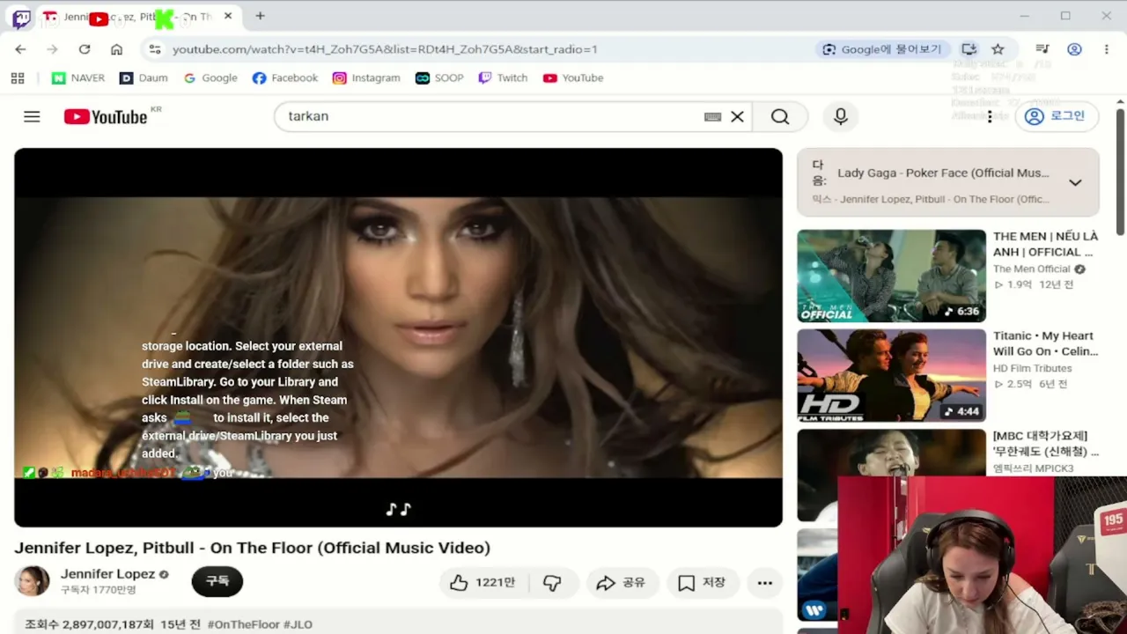Click the Jennifer Lopez channel name

[107, 574]
